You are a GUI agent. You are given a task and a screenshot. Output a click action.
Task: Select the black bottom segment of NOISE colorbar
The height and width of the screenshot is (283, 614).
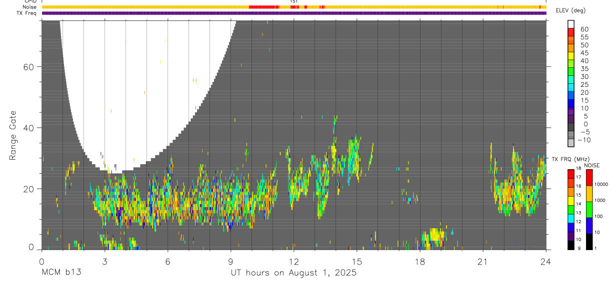tap(589, 242)
